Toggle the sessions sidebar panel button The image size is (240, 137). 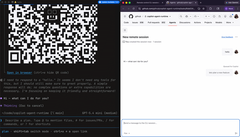point(125,30)
